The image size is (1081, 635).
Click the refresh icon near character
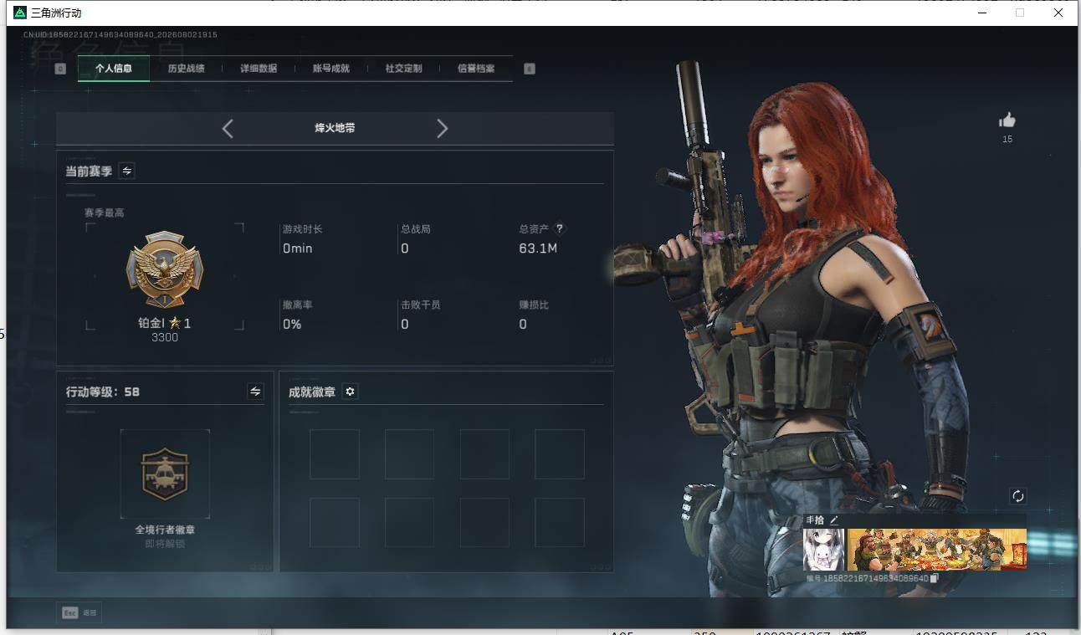[1018, 496]
